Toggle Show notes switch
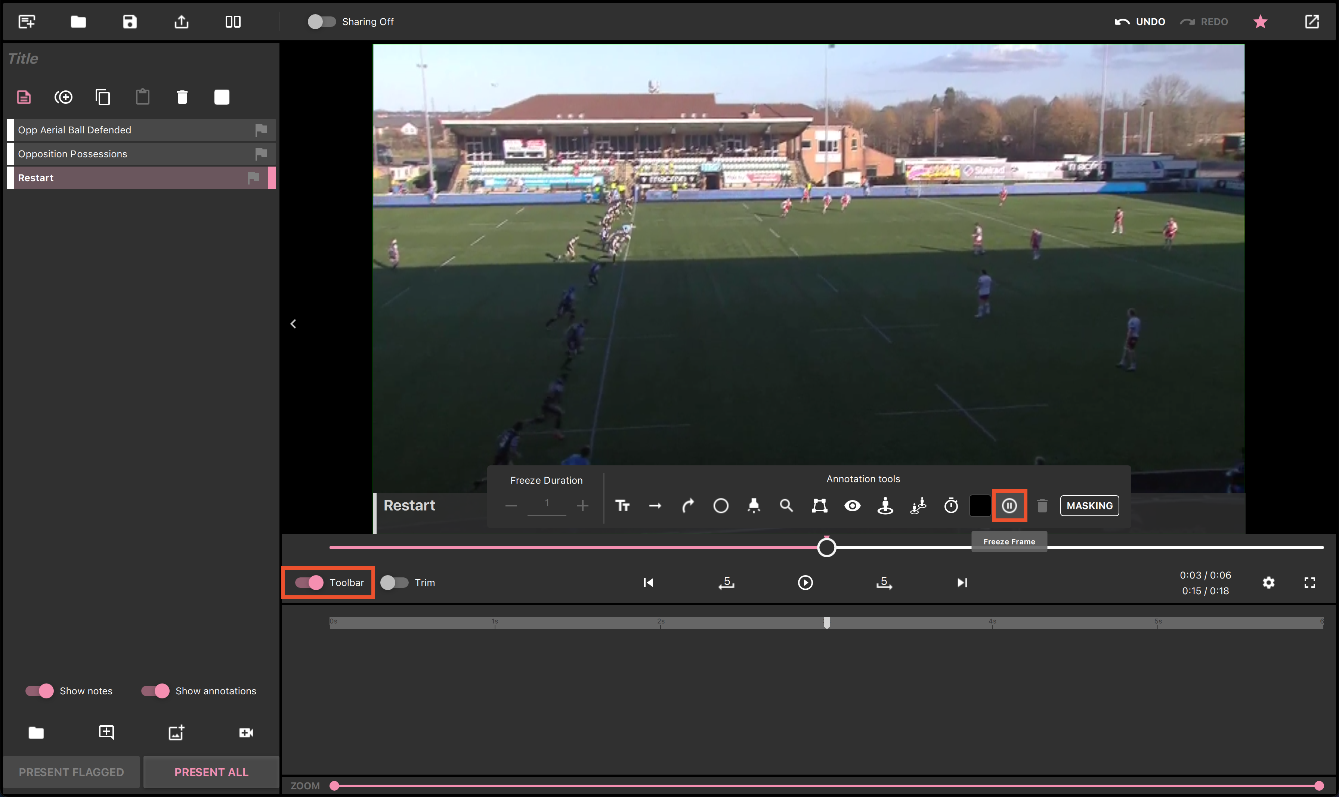The image size is (1339, 797). 39,691
